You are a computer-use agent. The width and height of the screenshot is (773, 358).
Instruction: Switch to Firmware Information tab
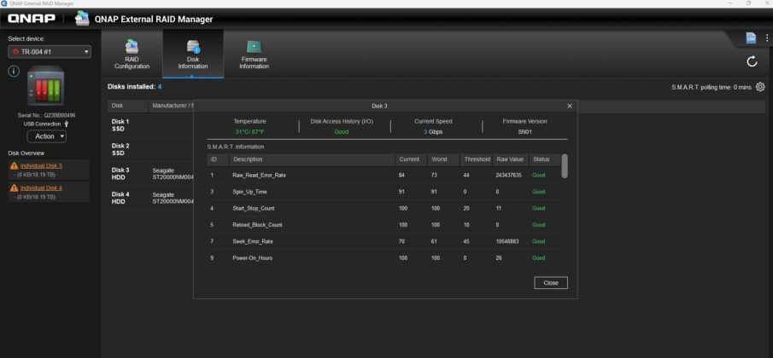[x=254, y=55]
